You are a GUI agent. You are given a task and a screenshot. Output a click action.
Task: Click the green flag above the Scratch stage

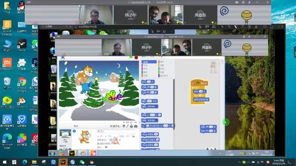(131, 58)
